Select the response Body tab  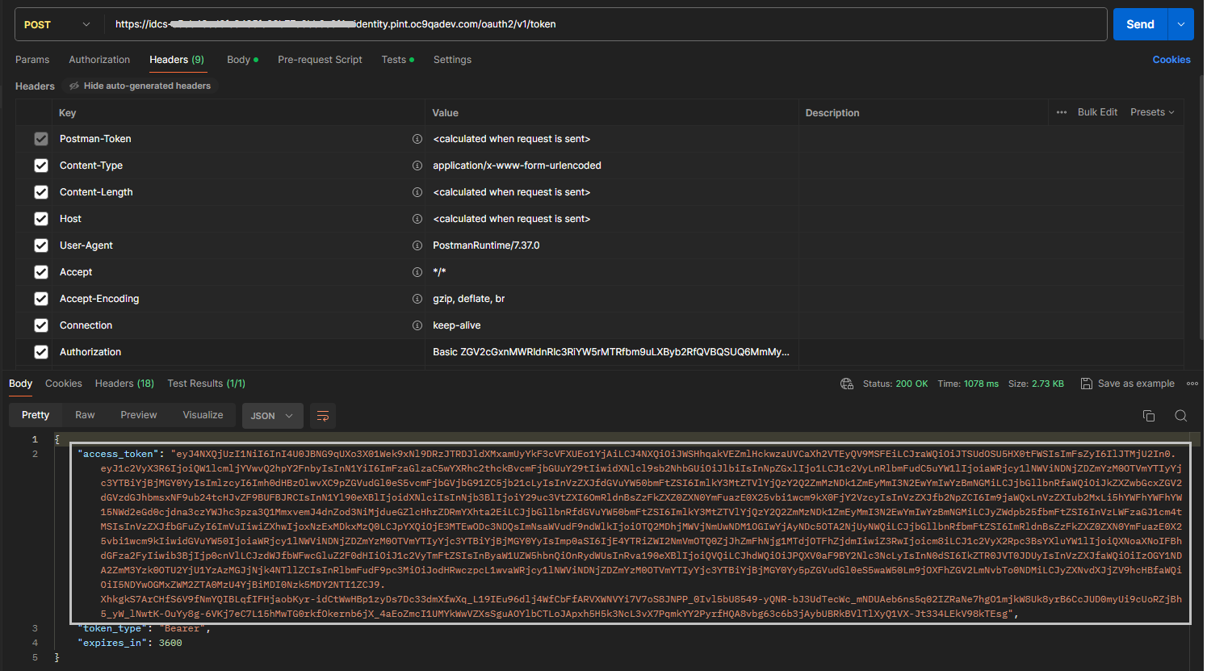pos(21,384)
